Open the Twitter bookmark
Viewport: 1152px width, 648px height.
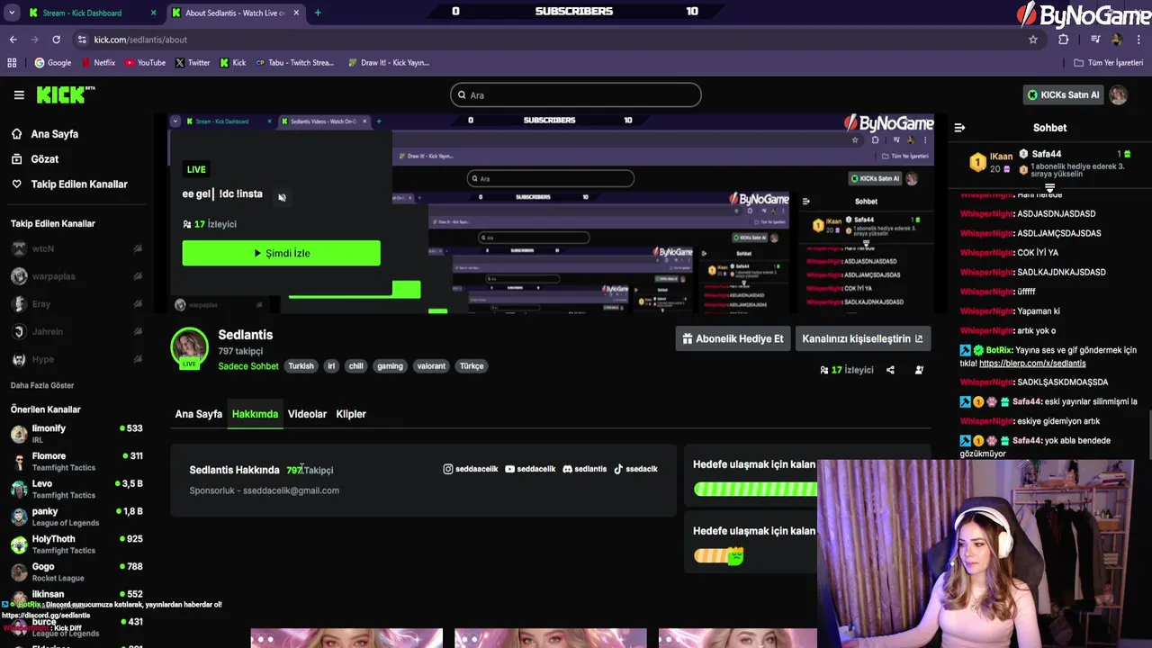pos(193,63)
